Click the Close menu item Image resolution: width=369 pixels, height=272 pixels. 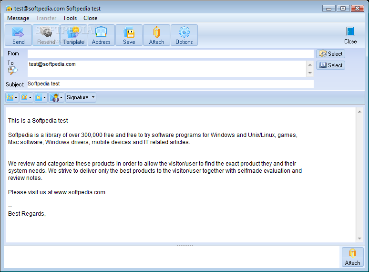point(91,18)
